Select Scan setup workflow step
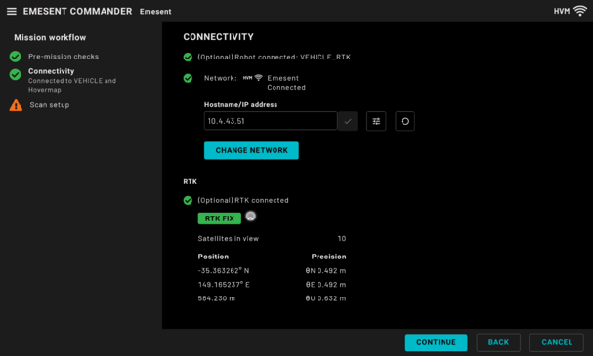Screen dimensions: 593x356 [50, 105]
